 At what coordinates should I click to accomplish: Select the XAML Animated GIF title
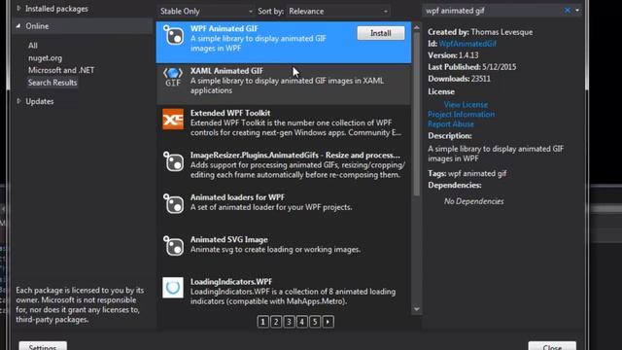(226, 71)
